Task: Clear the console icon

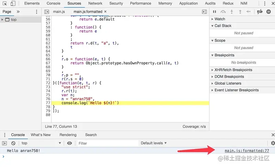Action: point(13,143)
